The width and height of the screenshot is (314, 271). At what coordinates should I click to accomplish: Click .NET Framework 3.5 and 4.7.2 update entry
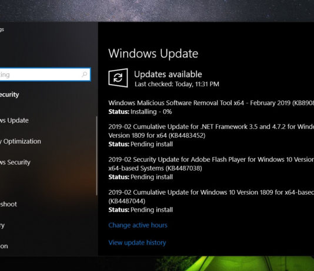211,127
